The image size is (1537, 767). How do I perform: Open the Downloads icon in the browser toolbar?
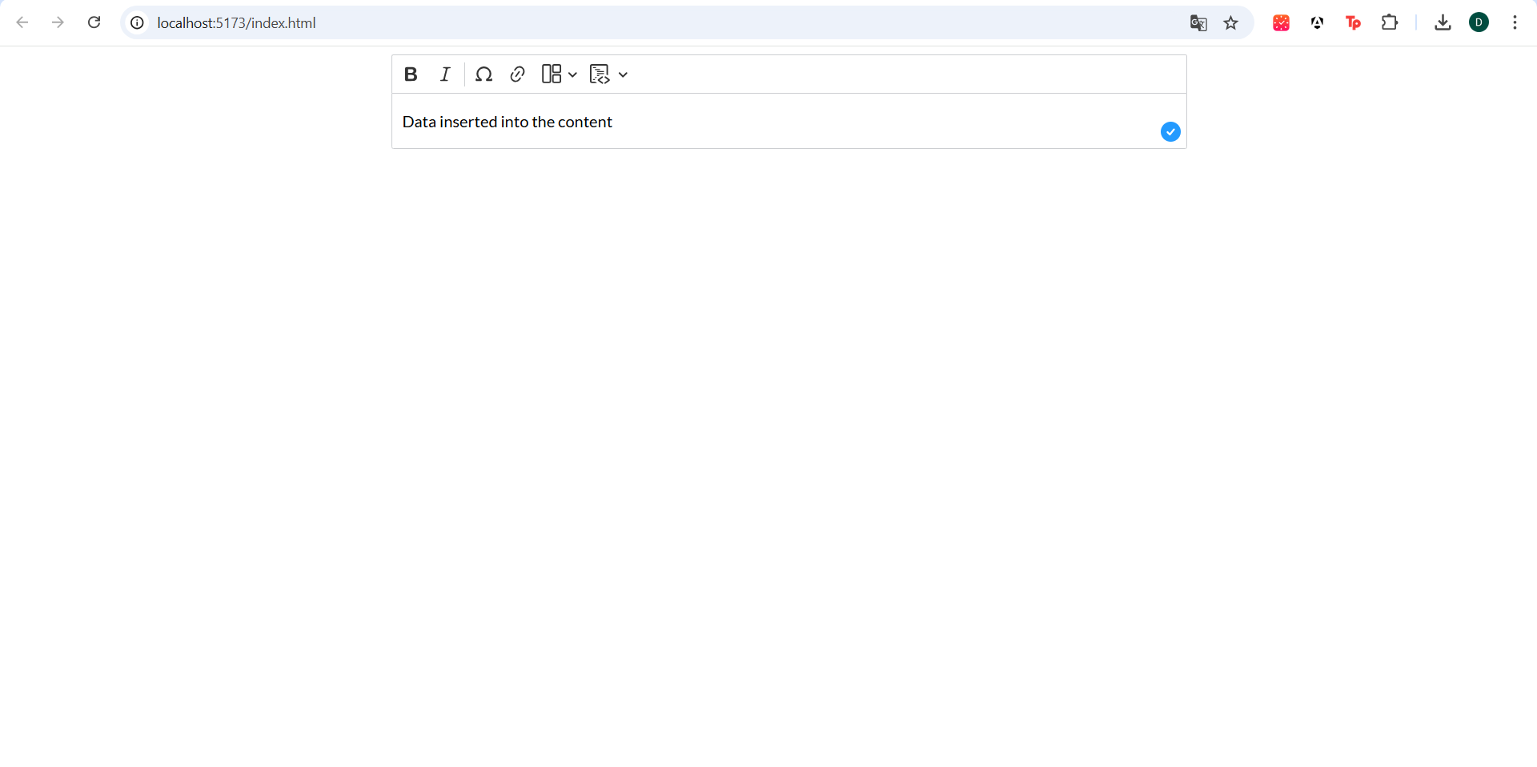pos(1443,22)
